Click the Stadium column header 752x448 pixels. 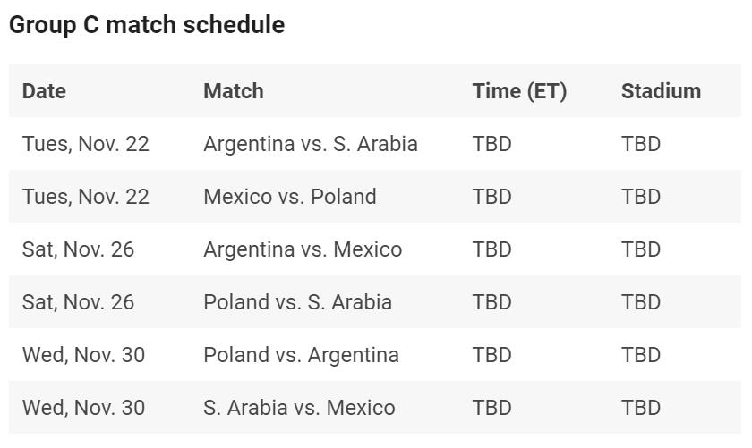tap(661, 91)
